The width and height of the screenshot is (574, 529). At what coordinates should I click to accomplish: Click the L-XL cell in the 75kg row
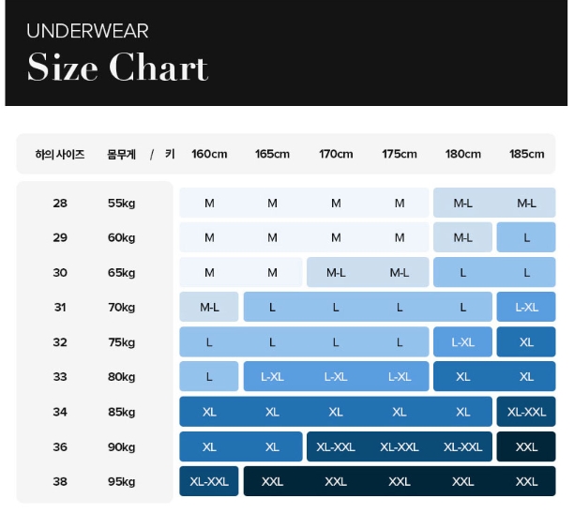pyautogui.click(x=462, y=342)
